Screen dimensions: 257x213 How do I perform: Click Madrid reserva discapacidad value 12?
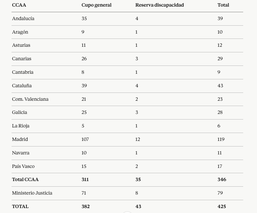138,139
